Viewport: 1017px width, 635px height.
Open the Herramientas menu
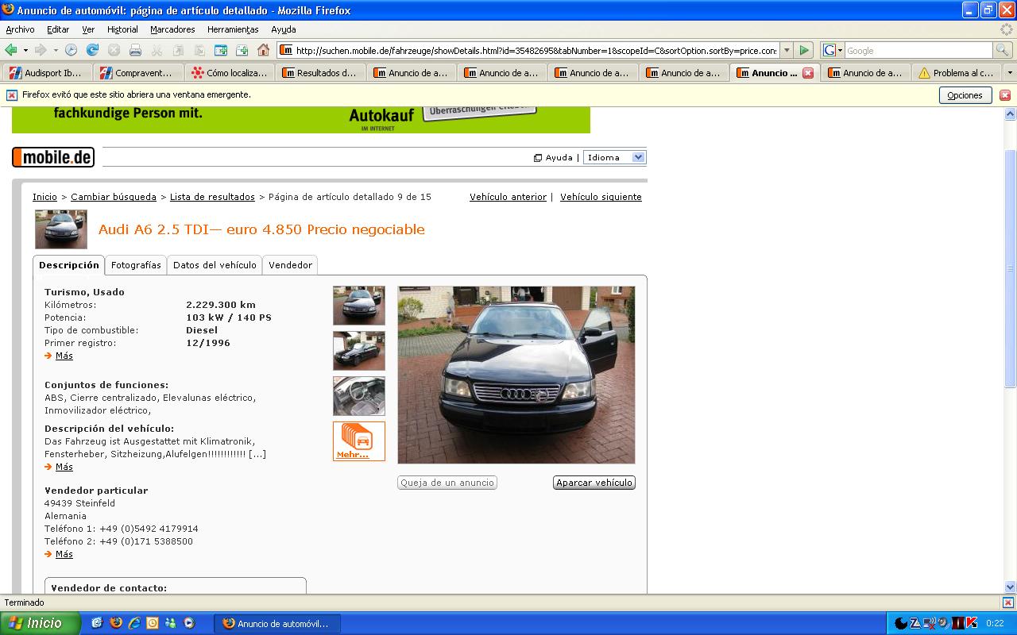click(x=233, y=29)
